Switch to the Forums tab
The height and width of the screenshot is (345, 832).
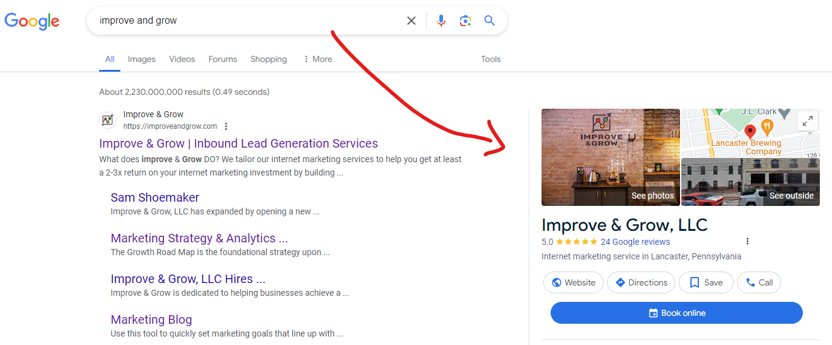(x=222, y=59)
